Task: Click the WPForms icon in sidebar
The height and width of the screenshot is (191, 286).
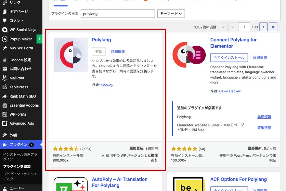Action: pyautogui.click(x=5, y=114)
